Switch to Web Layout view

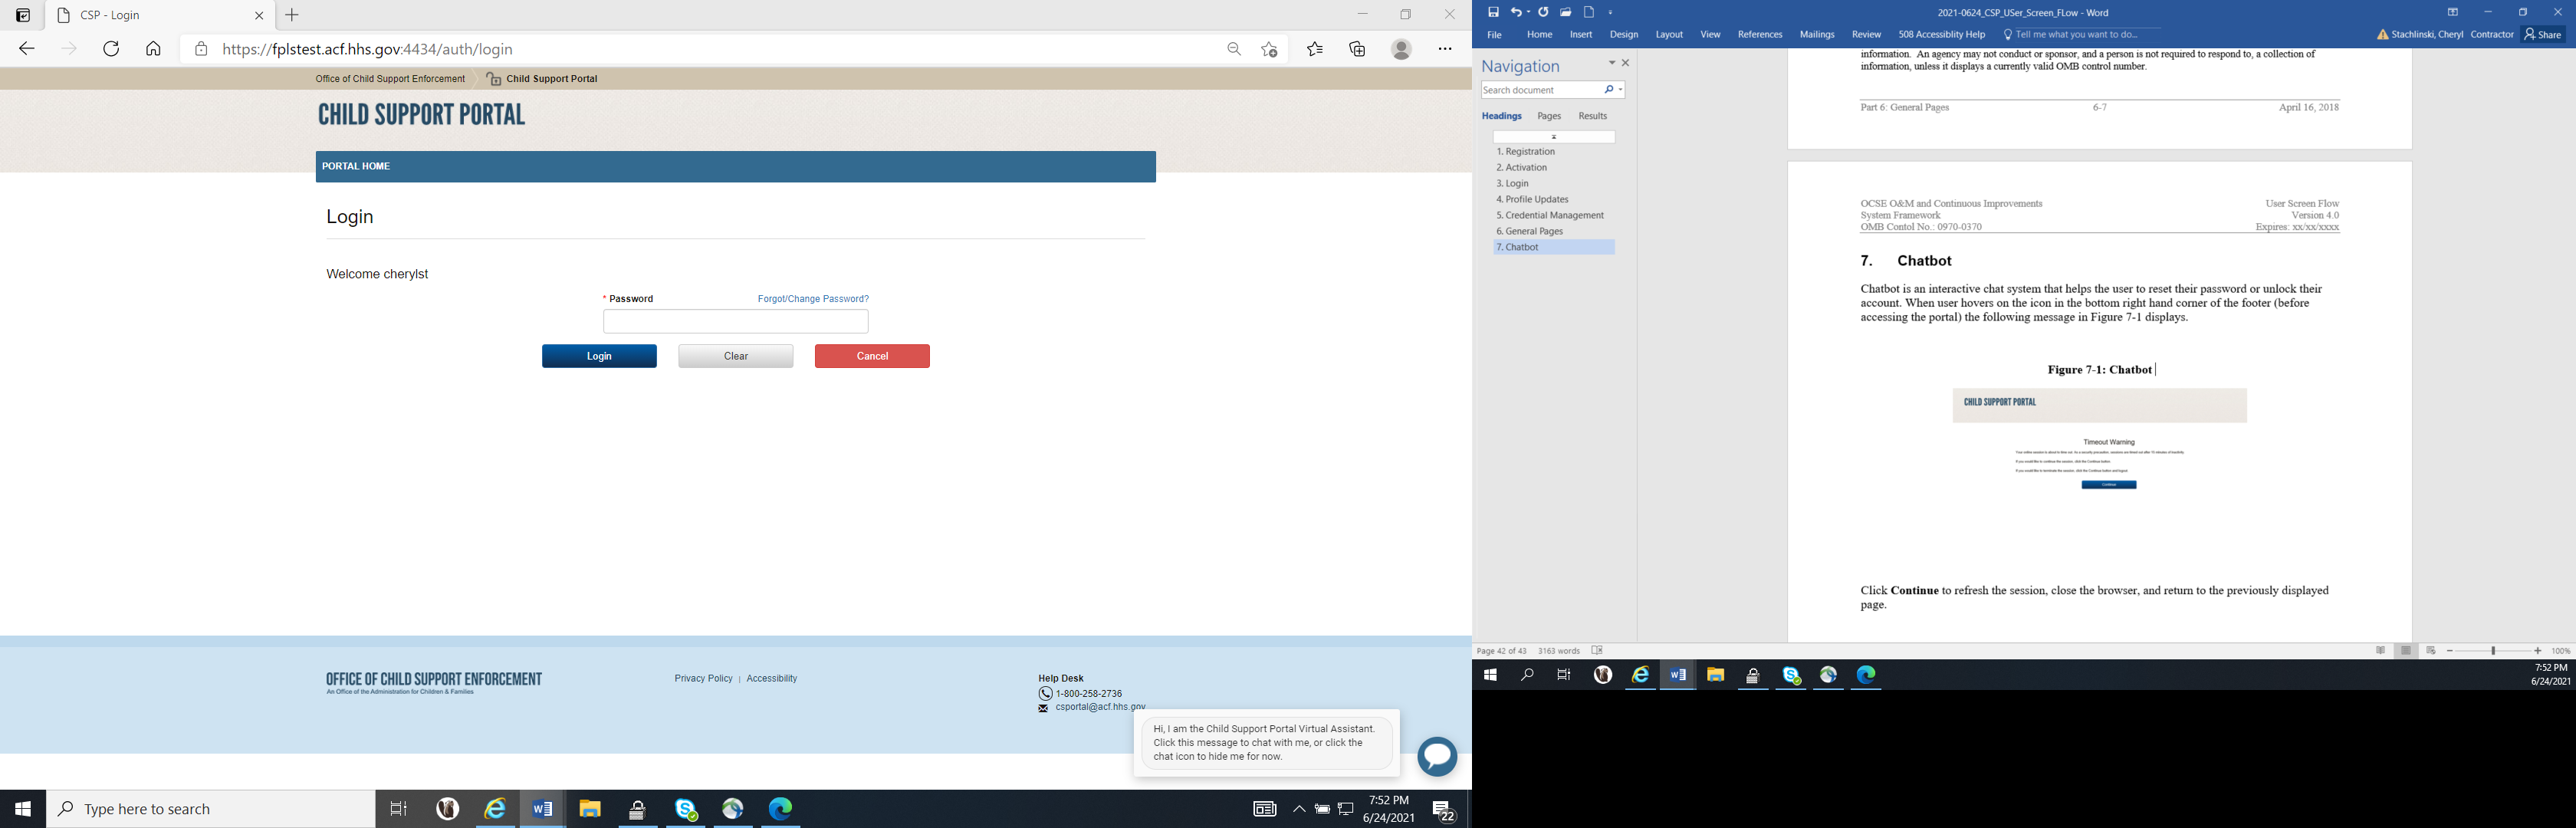2431,651
